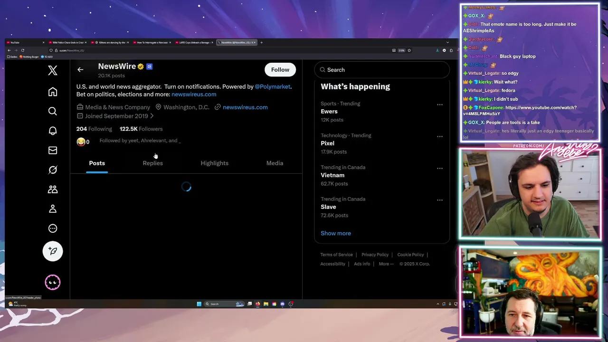
Task: Open Ewers trending topic
Action: click(x=329, y=112)
